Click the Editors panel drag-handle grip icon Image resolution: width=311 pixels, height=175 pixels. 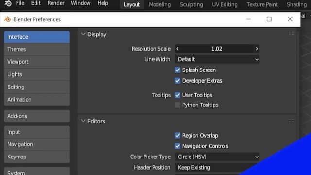[291, 120]
